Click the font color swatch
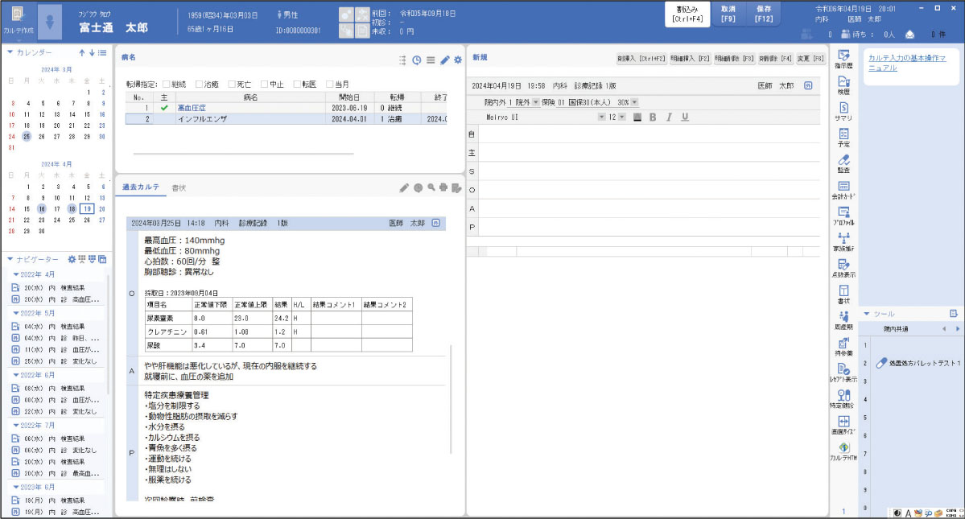This screenshot has height=519, width=965. [x=637, y=117]
